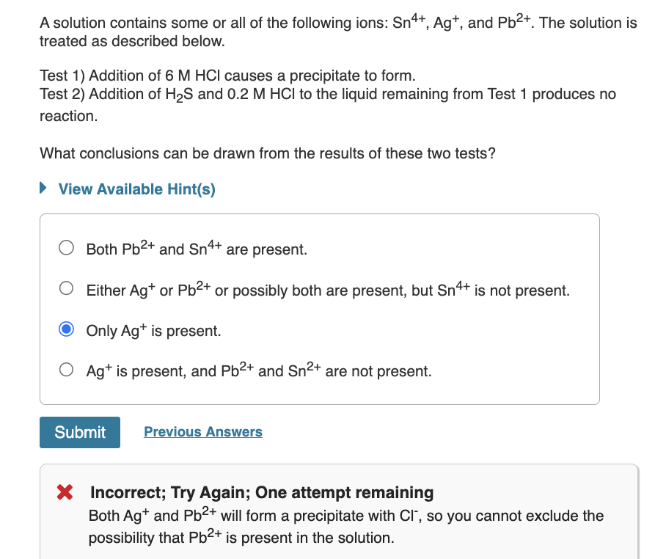Image resolution: width=666 pixels, height=559 pixels.
Task: Click the blue disclosure triangle before View Available Hint(s)
Action: coord(43,189)
